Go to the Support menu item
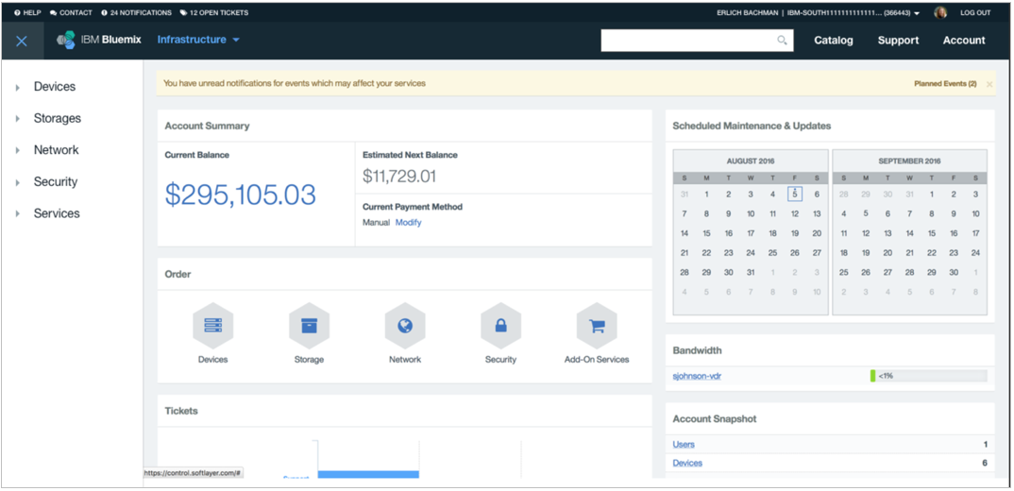The height and width of the screenshot is (491, 1014). pos(898,41)
